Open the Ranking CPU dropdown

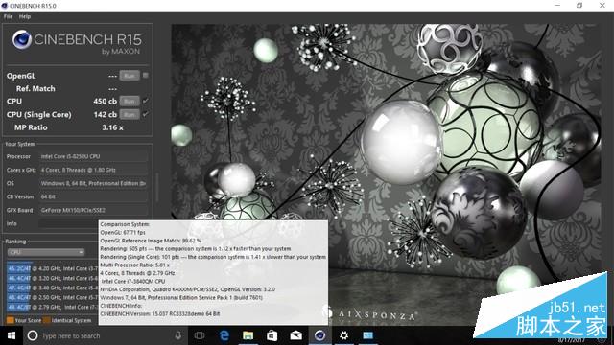[x=46, y=252]
